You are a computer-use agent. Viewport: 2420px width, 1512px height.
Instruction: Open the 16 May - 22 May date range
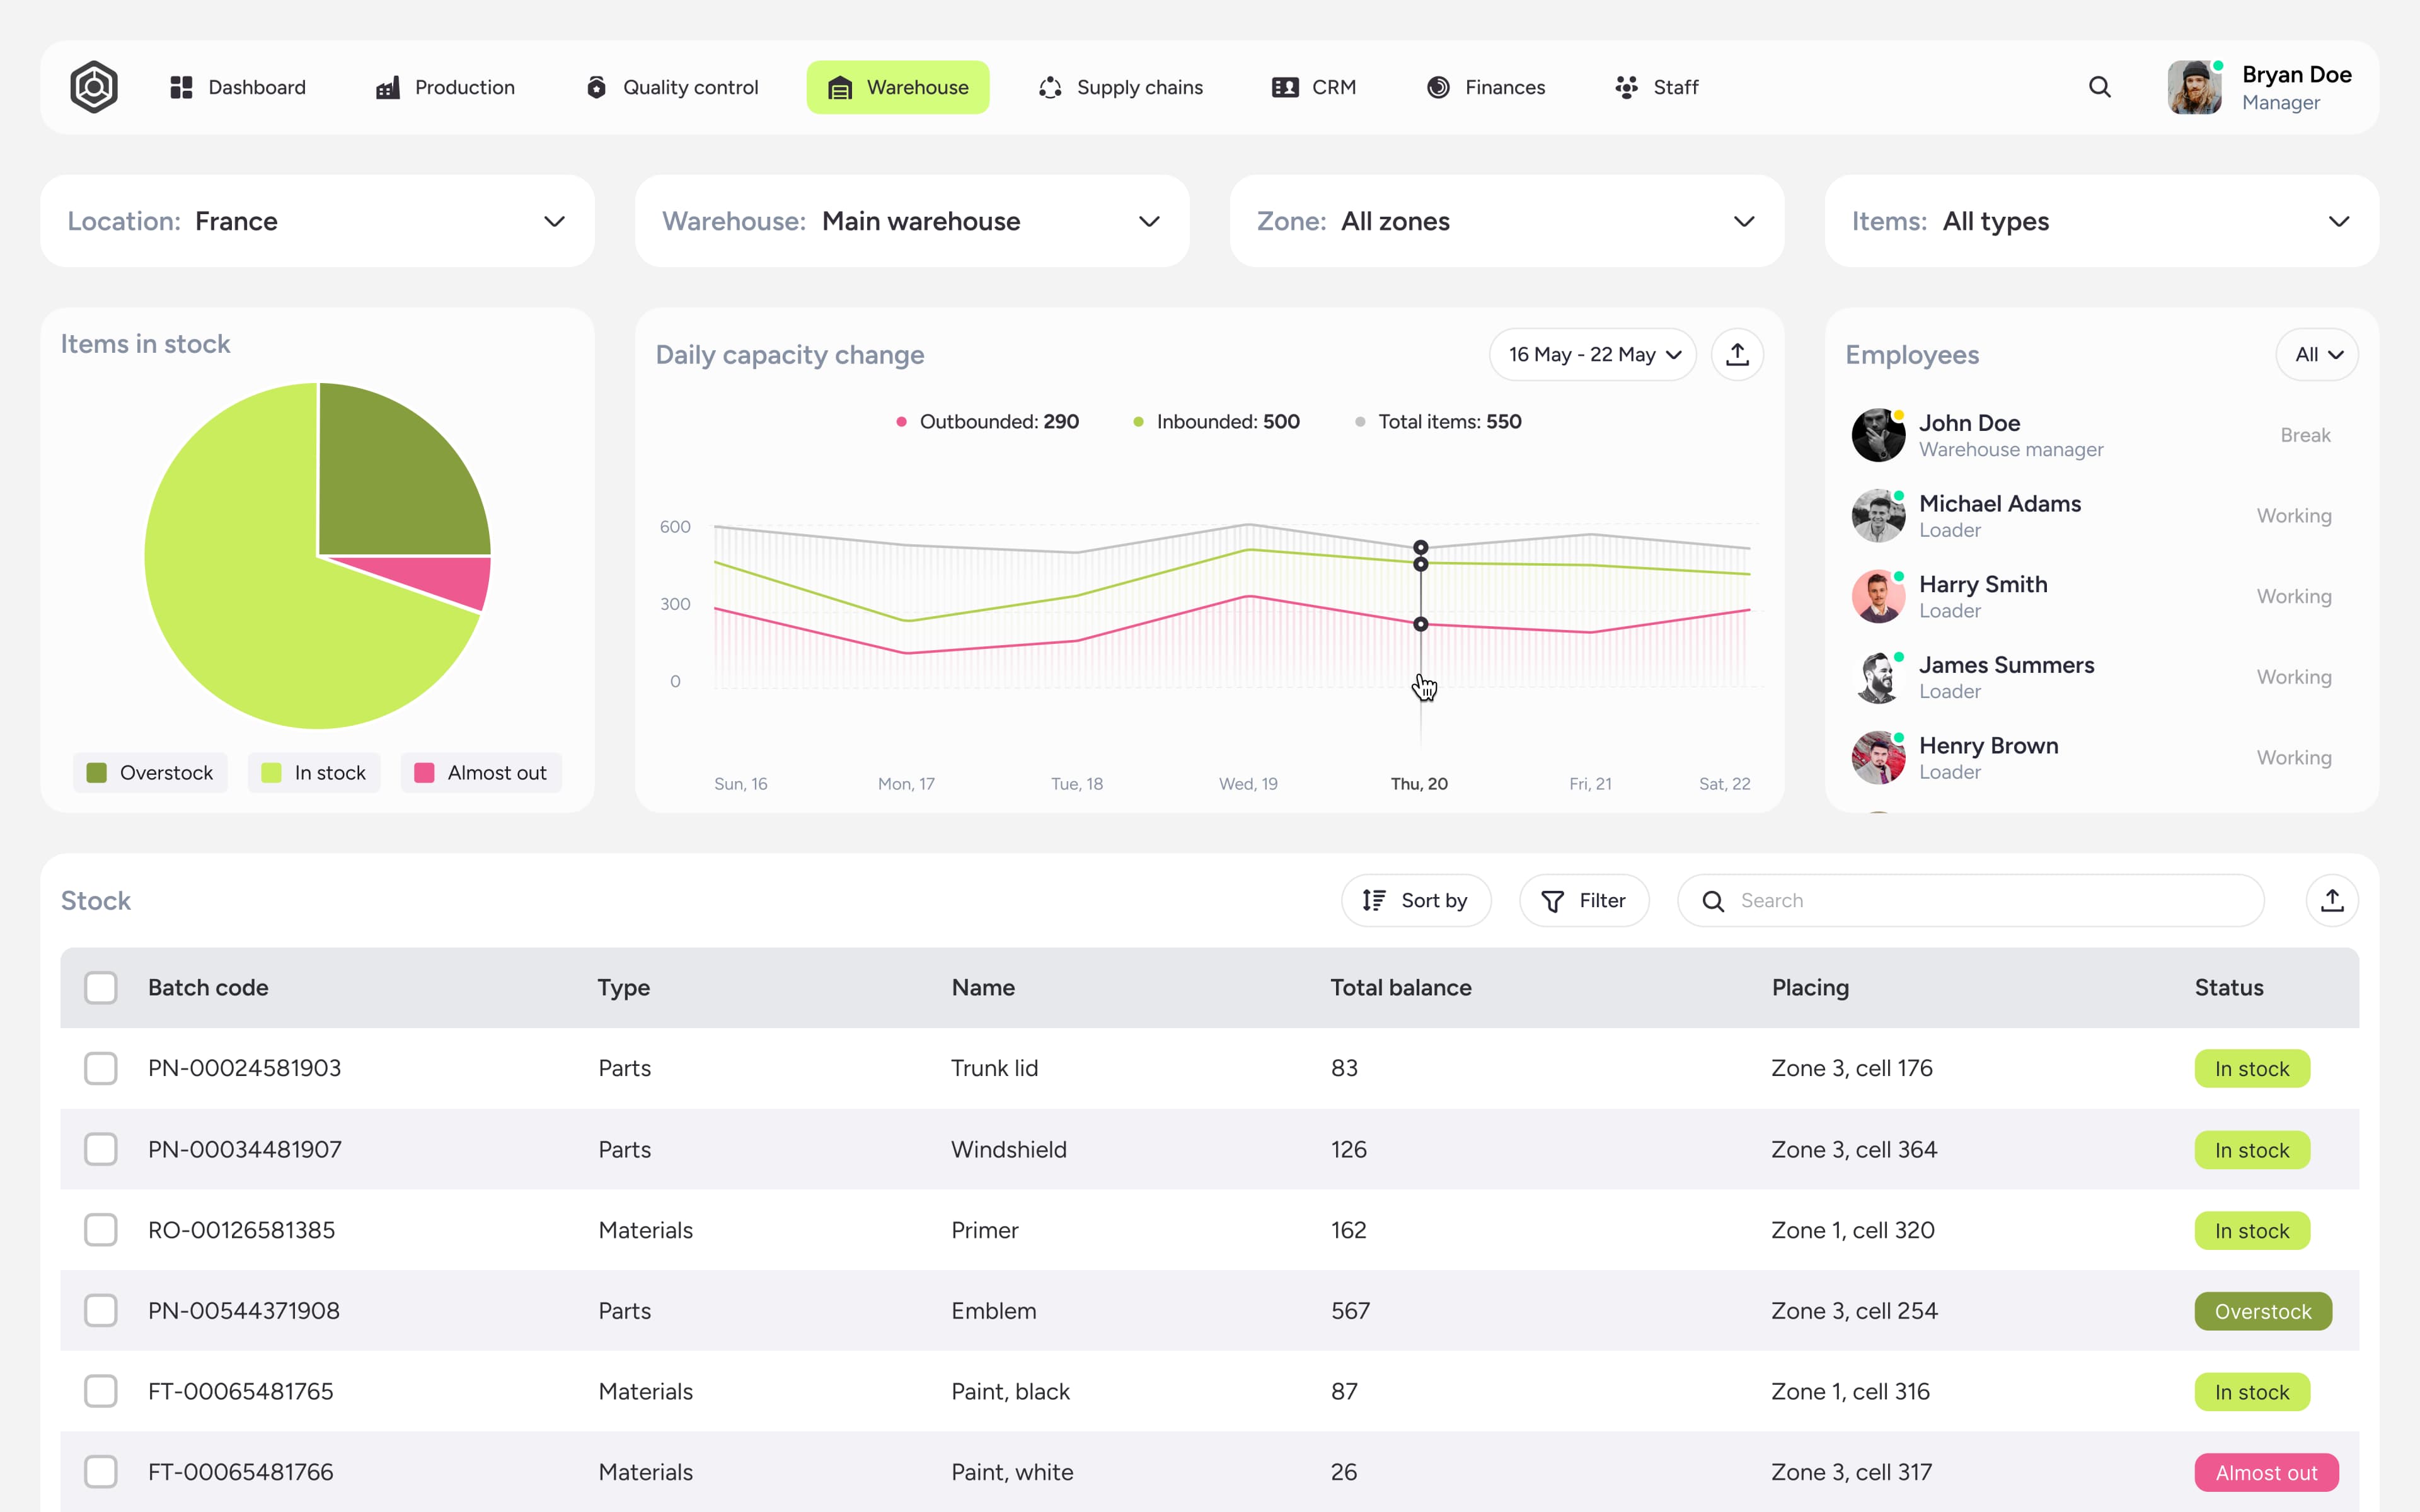click(1592, 355)
